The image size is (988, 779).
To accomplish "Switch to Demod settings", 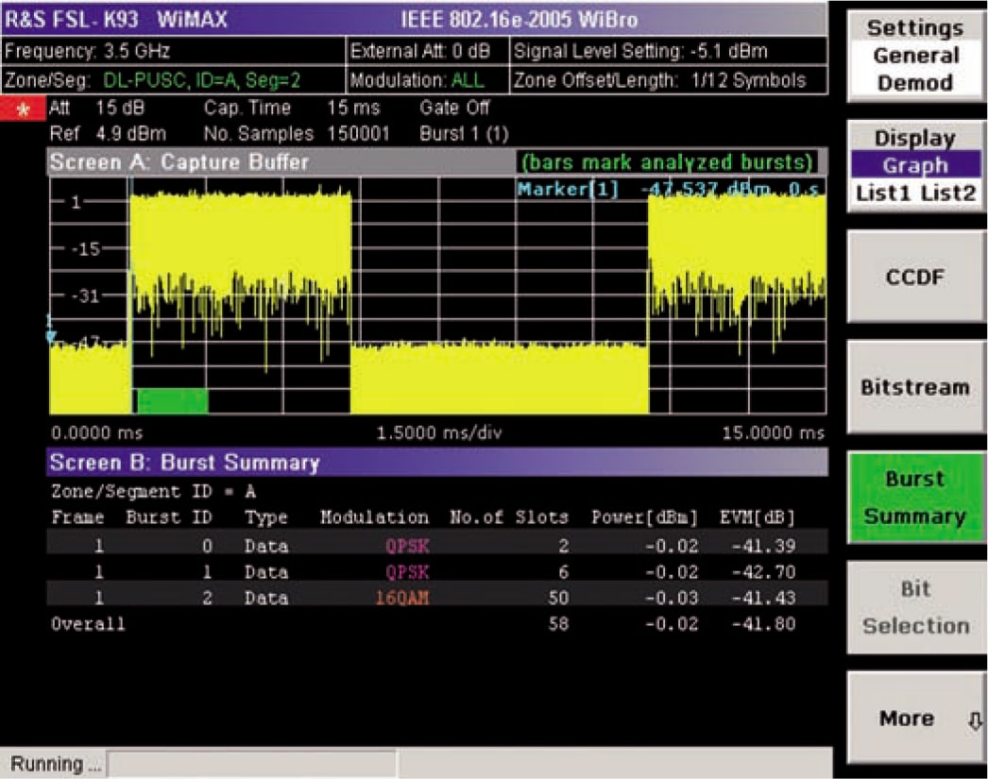I will pyautogui.click(x=915, y=82).
